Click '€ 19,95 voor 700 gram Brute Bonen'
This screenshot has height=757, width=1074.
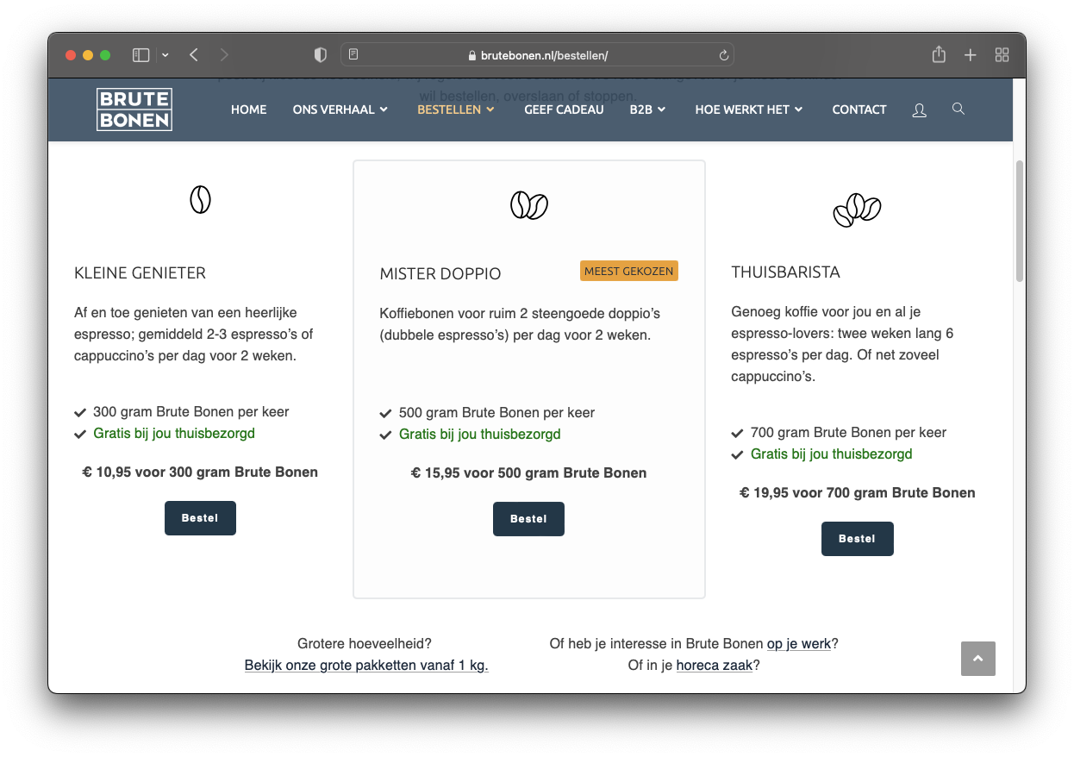click(857, 493)
